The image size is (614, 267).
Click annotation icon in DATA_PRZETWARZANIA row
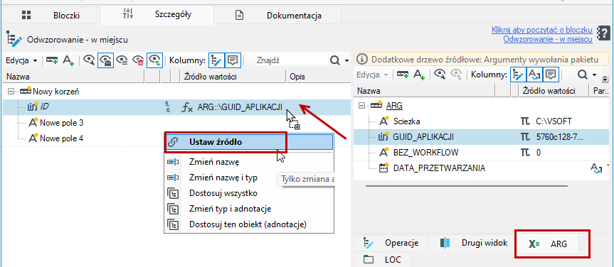click(596, 168)
